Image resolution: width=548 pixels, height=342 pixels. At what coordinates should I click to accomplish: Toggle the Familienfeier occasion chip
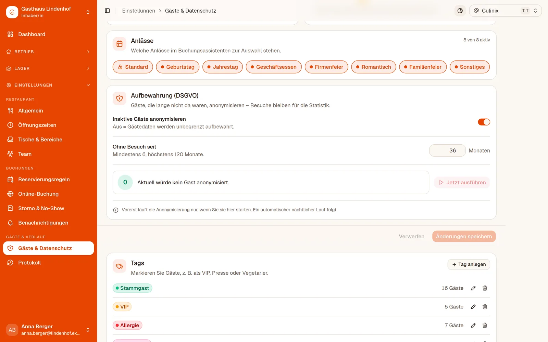(423, 67)
